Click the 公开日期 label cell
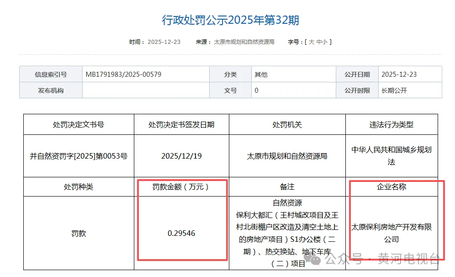 pyautogui.click(x=357, y=75)
